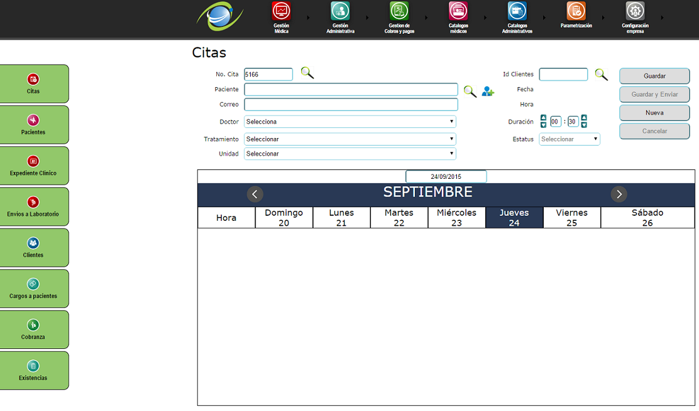Open Expediente Clínico in the sidebar
The image size is (699, 411).
(x=34, y=166)
